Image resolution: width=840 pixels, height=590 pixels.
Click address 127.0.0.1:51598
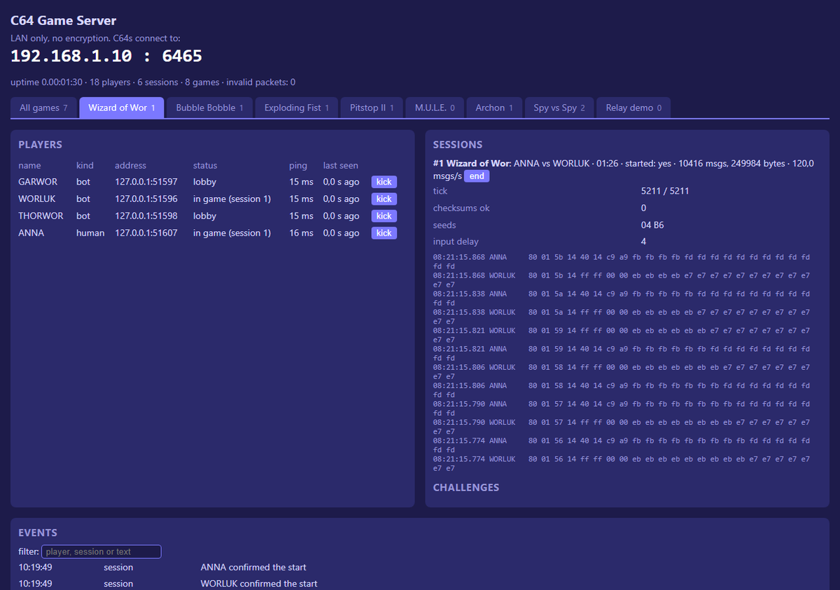point(146,216)
